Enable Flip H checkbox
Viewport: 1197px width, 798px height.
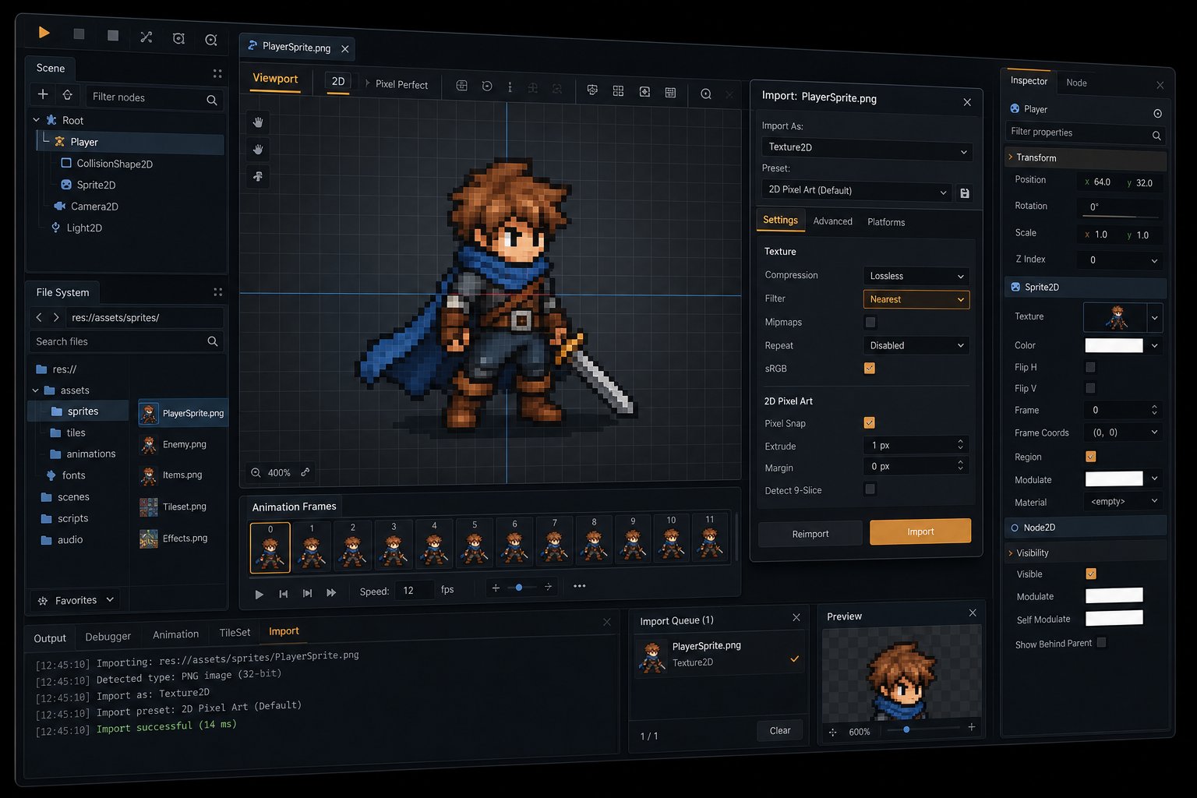tap(1090, 367)
